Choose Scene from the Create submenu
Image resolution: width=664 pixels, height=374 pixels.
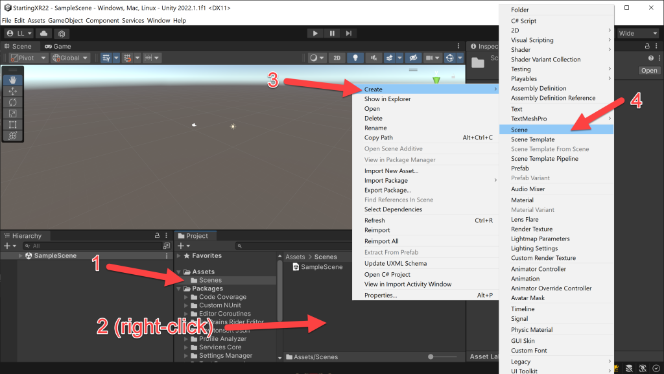pos(556,130)
